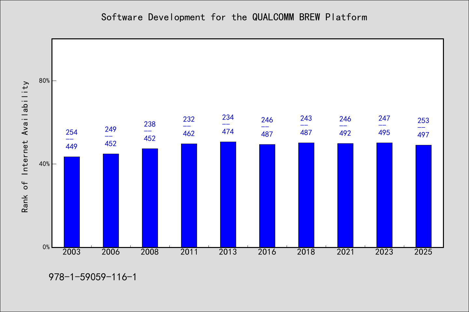Viewport: 469px width, 312px height.
Task: Select the value 462 above the 2011 bar
Action: coord(189,134)
